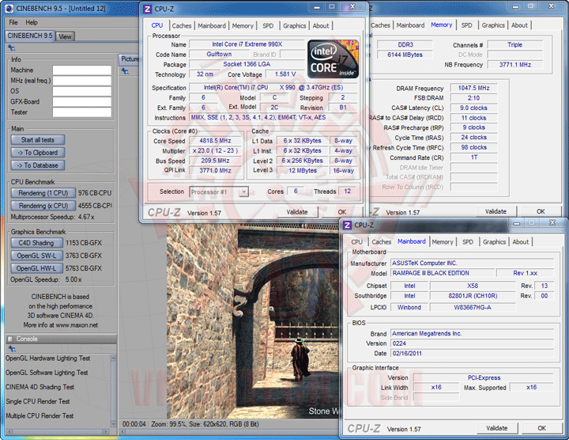
Task: Toggle the Console panel collapse box
Action: click(x=10, y=339)
